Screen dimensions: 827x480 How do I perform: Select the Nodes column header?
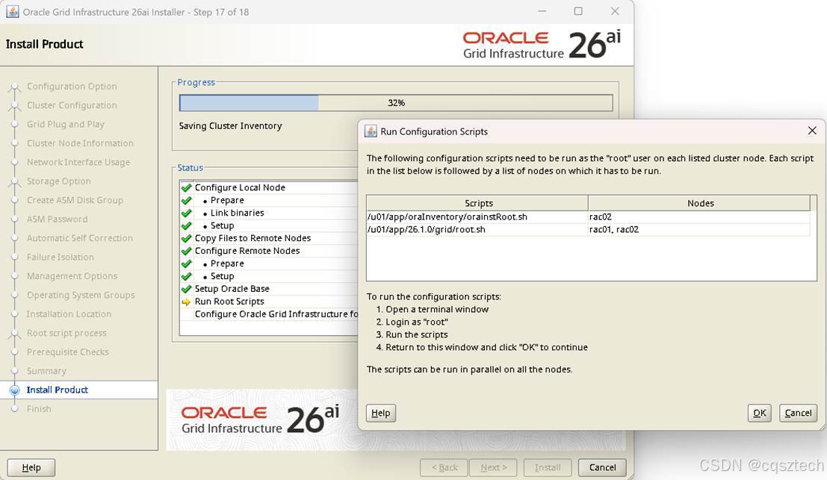700,203
